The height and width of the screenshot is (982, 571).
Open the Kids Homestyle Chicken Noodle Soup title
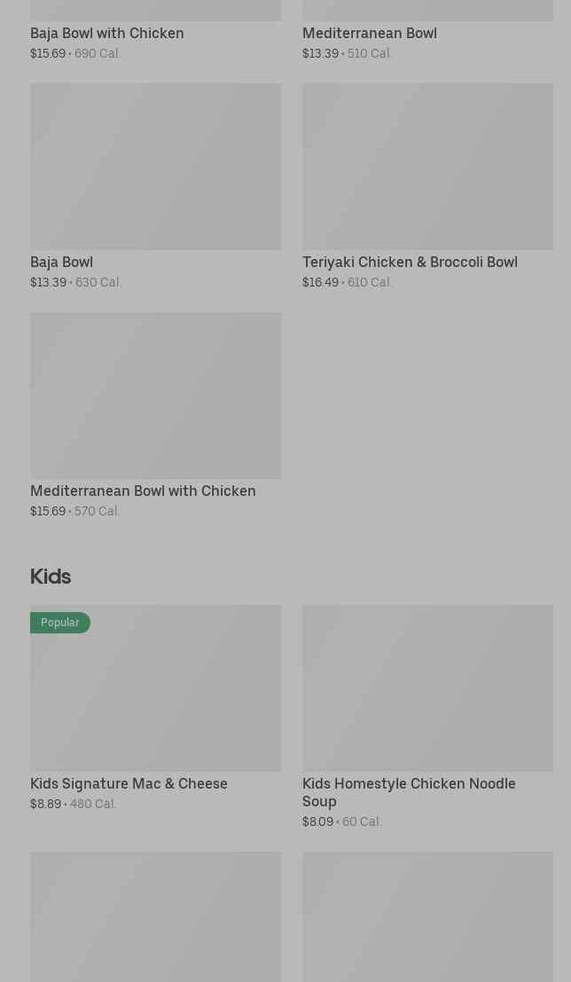point(409,792)
